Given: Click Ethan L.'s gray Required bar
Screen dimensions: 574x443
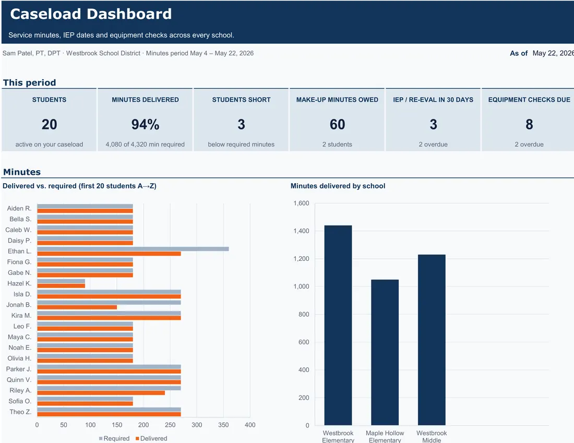Looking at the screenshot, I should (133, 249).
